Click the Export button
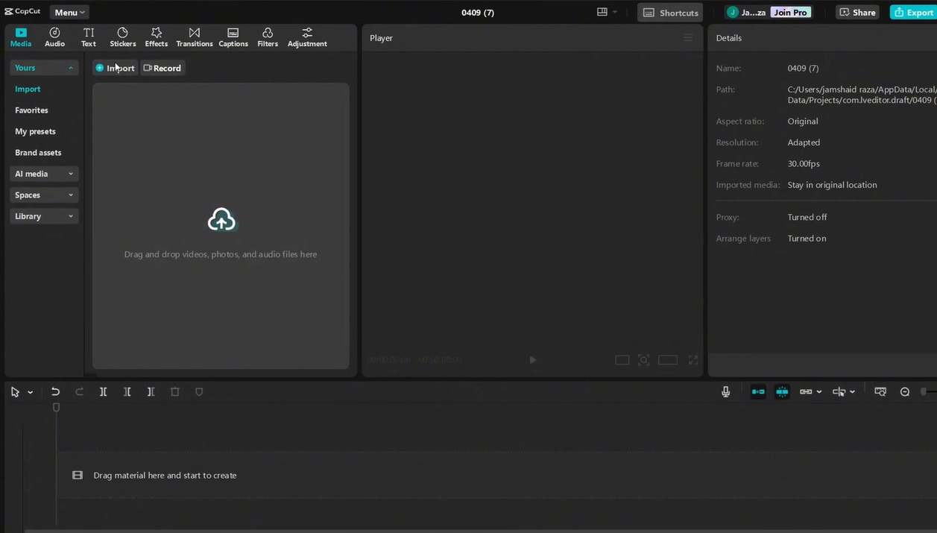This screenshot has height=533, width=937. [x=913, y=13]
